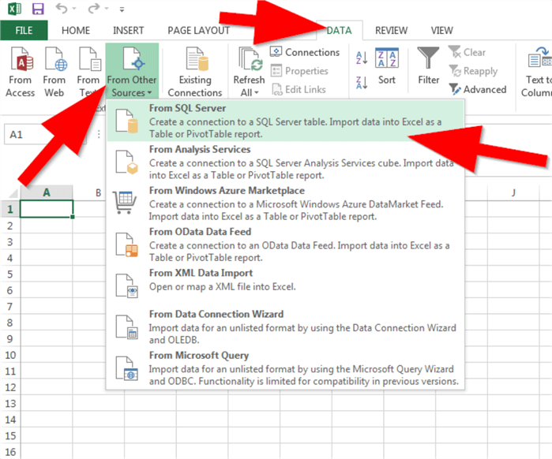This screenshot has width=552, height=459.
Task: Open the undo history dropdown arrow
Action: pyautogui.click(x=74, y=9)
